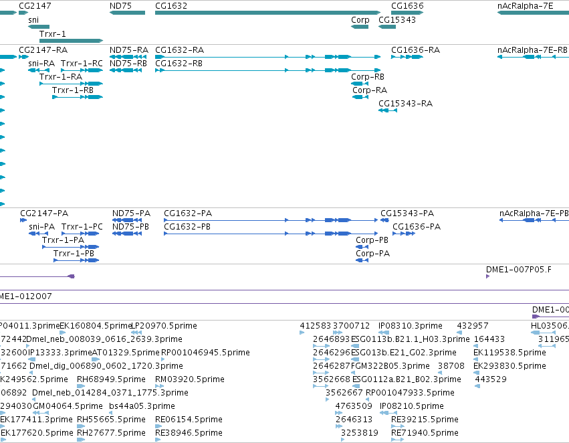Image resolution: width=569 pixels, height=443 pixels.
Task: Click the RH68949.5prime EST label
Action: tap(111, 379)
